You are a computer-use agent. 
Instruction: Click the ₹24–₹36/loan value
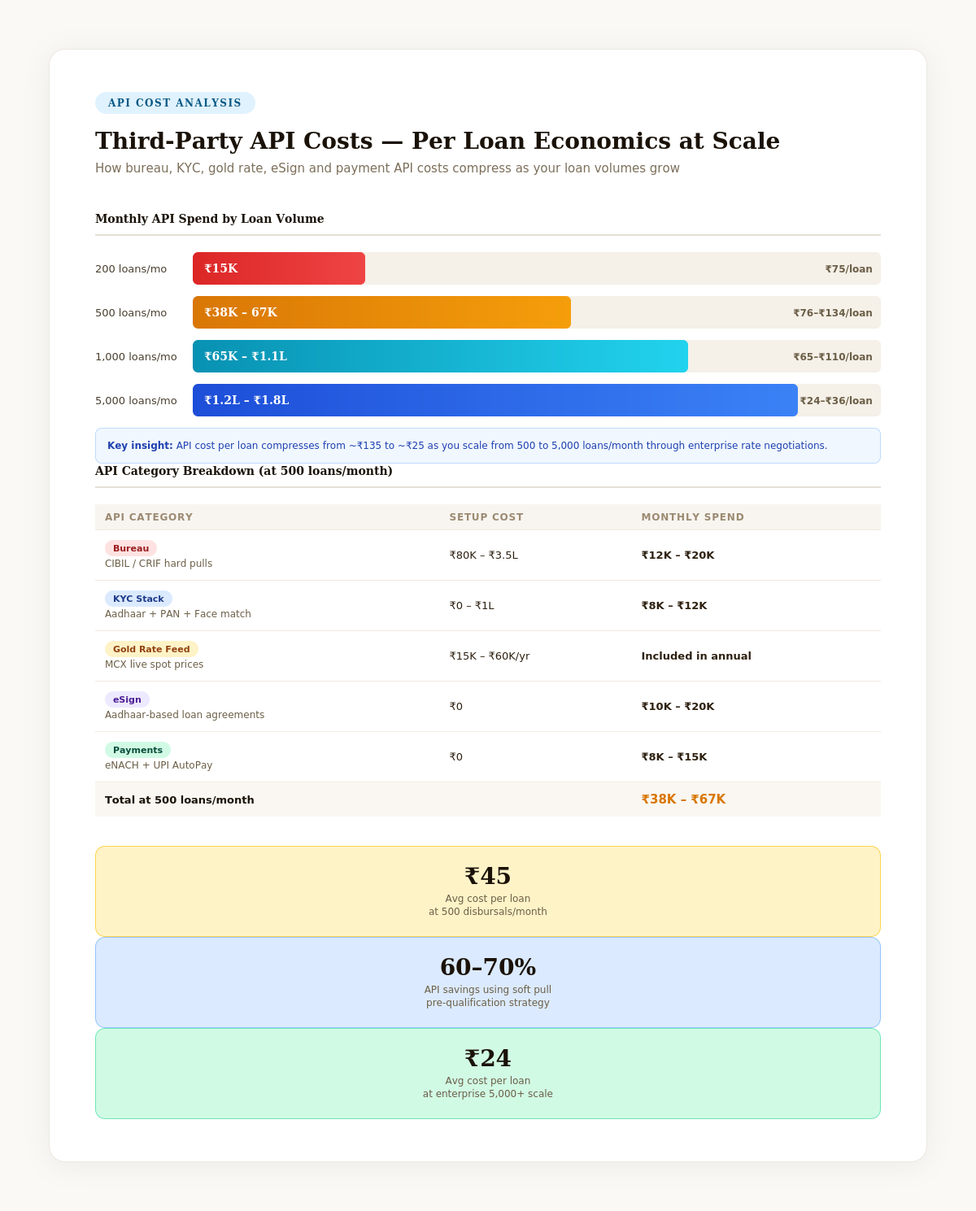pos(836,401)
